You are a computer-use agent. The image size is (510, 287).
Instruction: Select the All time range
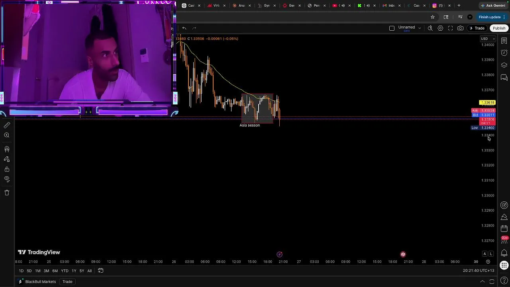[89, 271]
